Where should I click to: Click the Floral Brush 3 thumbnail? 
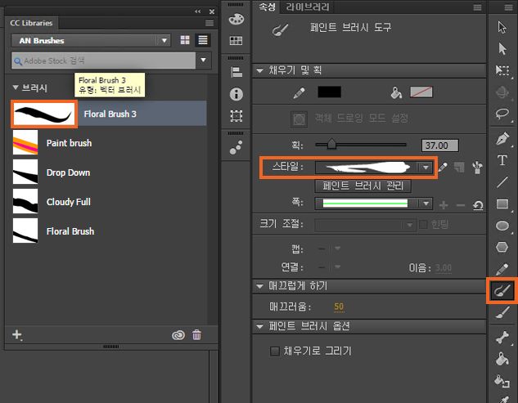tap(44, 114)
